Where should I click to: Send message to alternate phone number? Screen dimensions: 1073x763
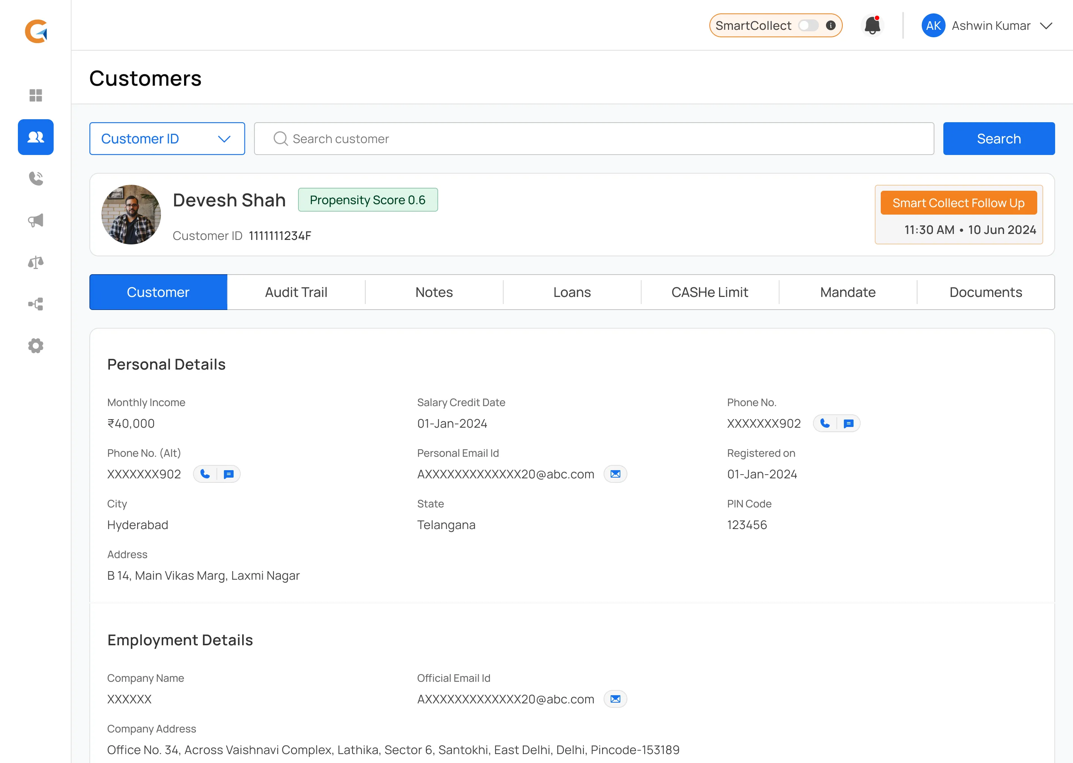click(229, 474)
